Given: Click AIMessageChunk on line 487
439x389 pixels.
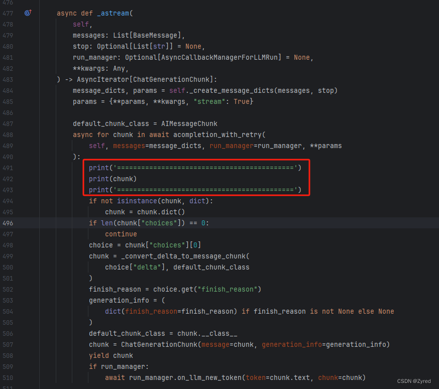Looking at the screenshot, I should [x=189, y=123].
